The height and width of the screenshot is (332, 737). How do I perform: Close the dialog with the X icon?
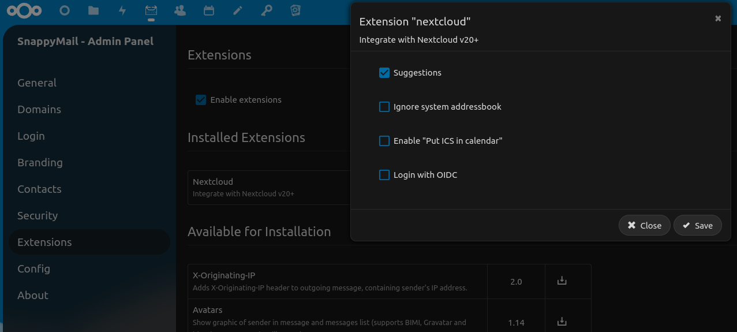(718, 18)
